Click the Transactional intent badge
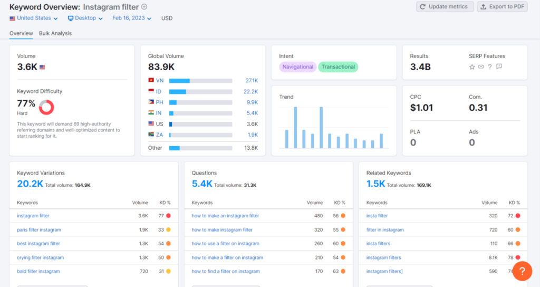 (338, 67)
